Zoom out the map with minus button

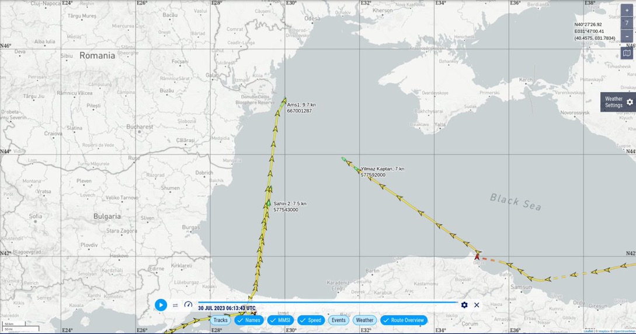tap(627, 36)
